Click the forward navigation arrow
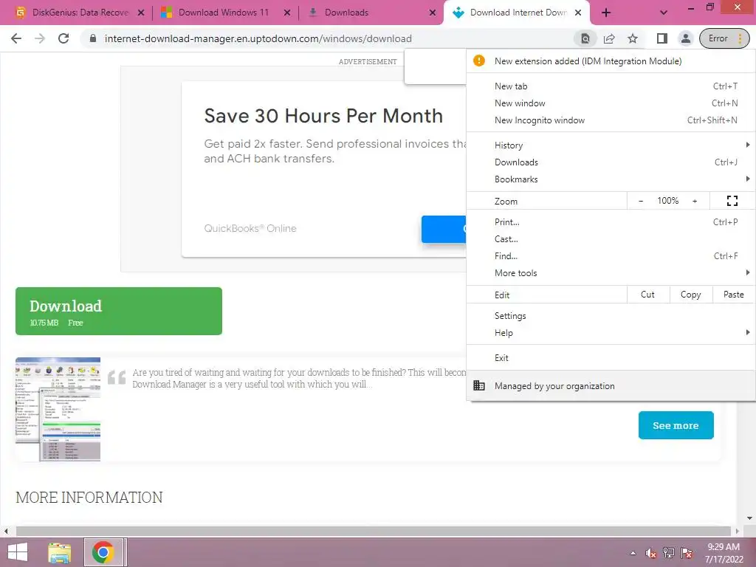This screenshot has height=567, width=756. pos(40,38)
